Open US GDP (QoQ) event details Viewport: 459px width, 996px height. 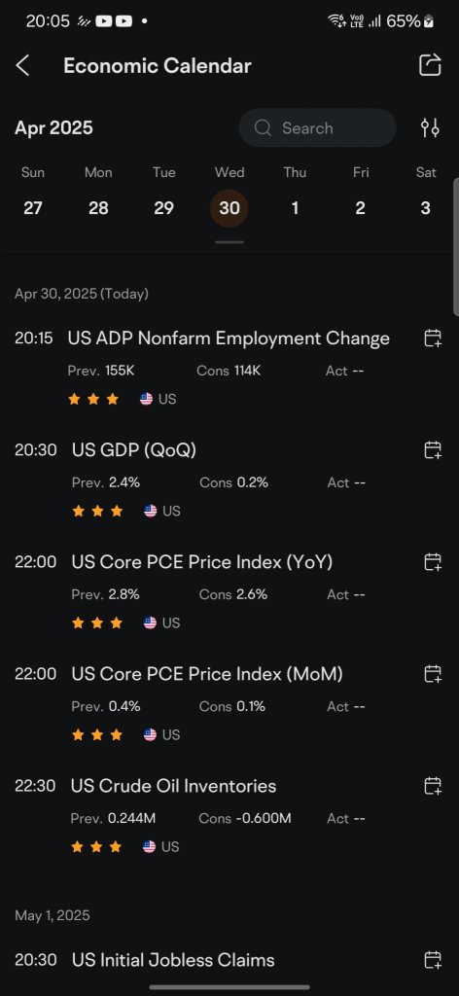(133, 450)
